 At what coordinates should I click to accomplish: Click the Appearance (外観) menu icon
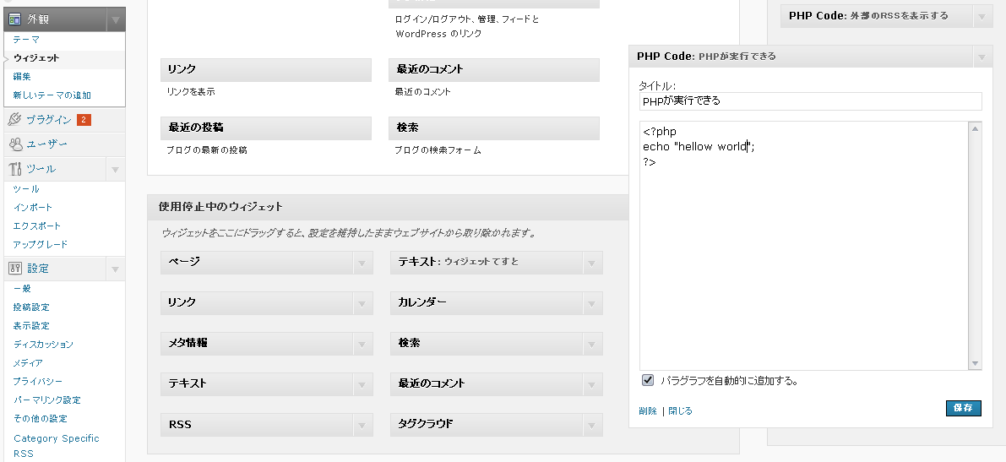click(14, 19)
